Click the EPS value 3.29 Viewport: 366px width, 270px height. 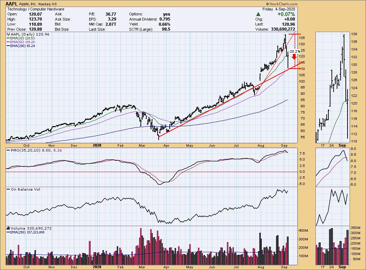112,20
